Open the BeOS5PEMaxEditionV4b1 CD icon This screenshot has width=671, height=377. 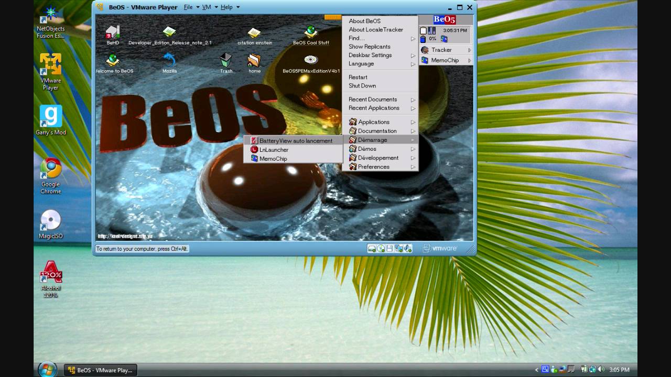(x=311, y=60)
